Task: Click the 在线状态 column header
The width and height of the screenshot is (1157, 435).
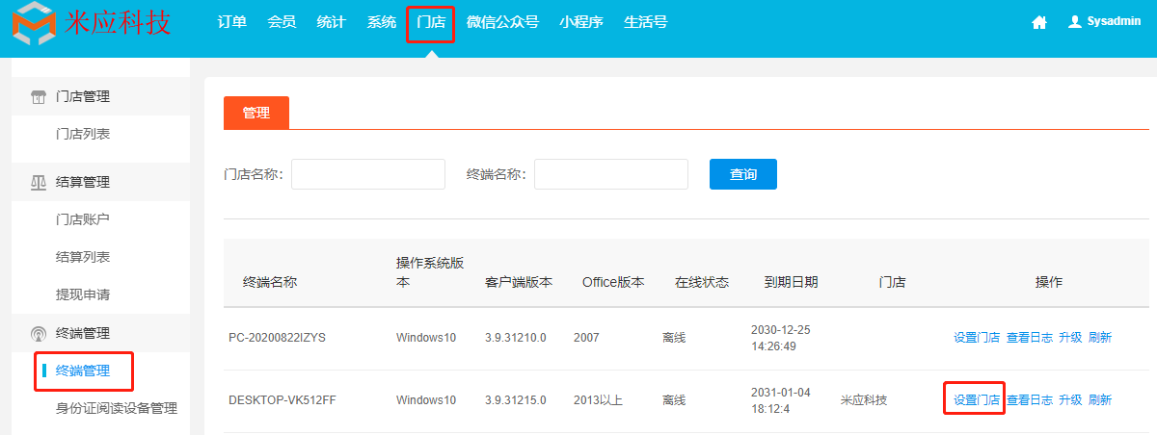Action: point(702,282)
